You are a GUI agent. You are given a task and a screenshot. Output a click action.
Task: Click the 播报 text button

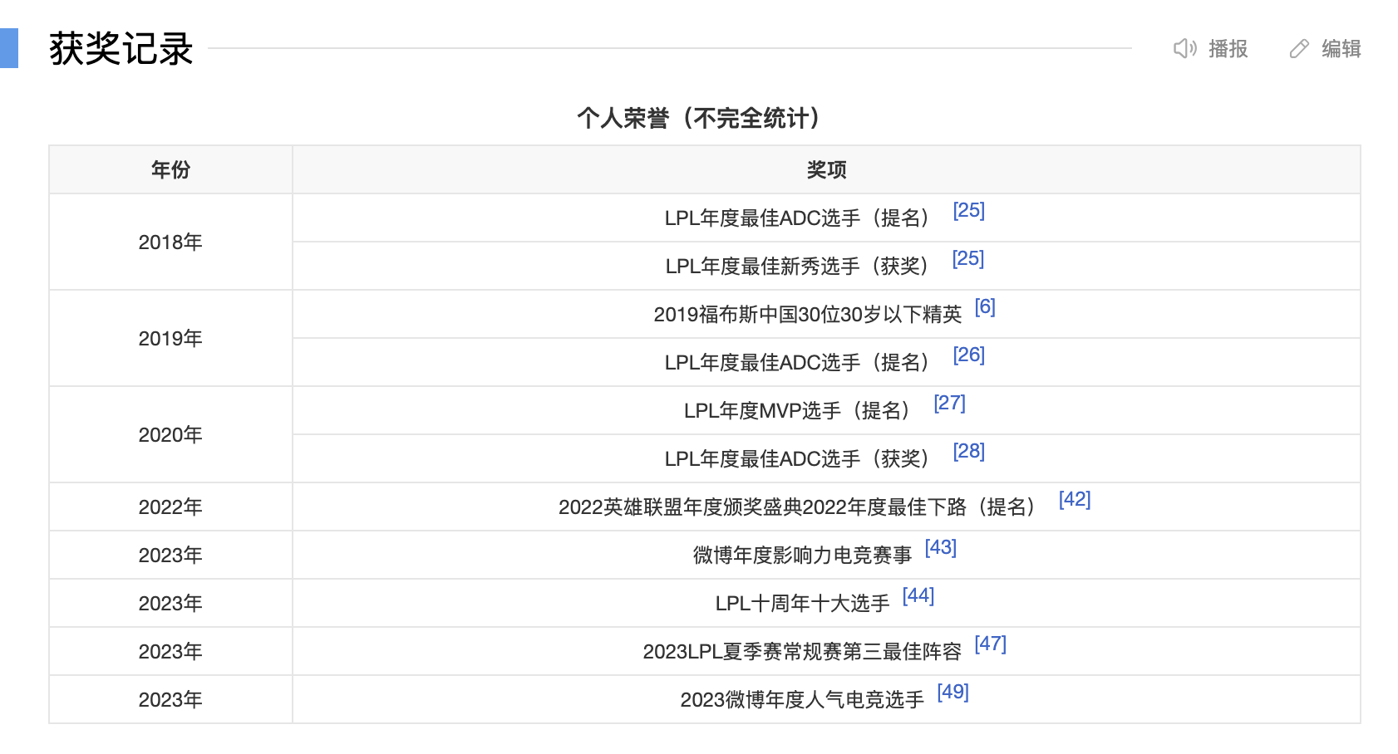click(1228, 49)
